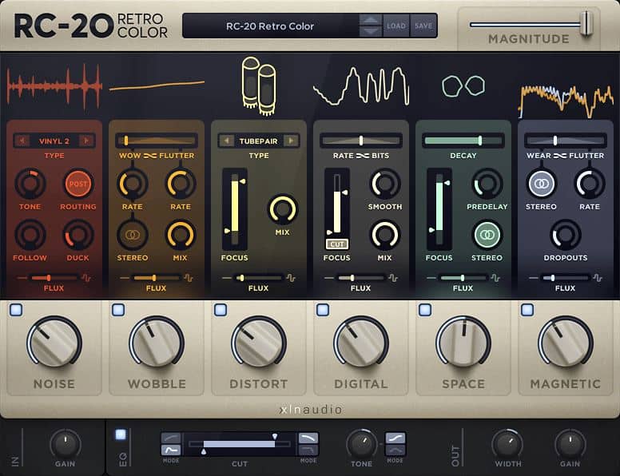Enable the MAGNETIC module checkbox
620x476 pixels.
coord(527,310)
